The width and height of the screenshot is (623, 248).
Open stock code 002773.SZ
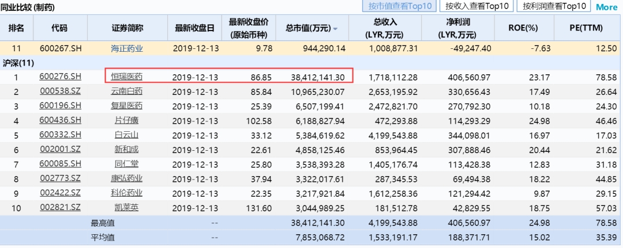click(60, 178)
